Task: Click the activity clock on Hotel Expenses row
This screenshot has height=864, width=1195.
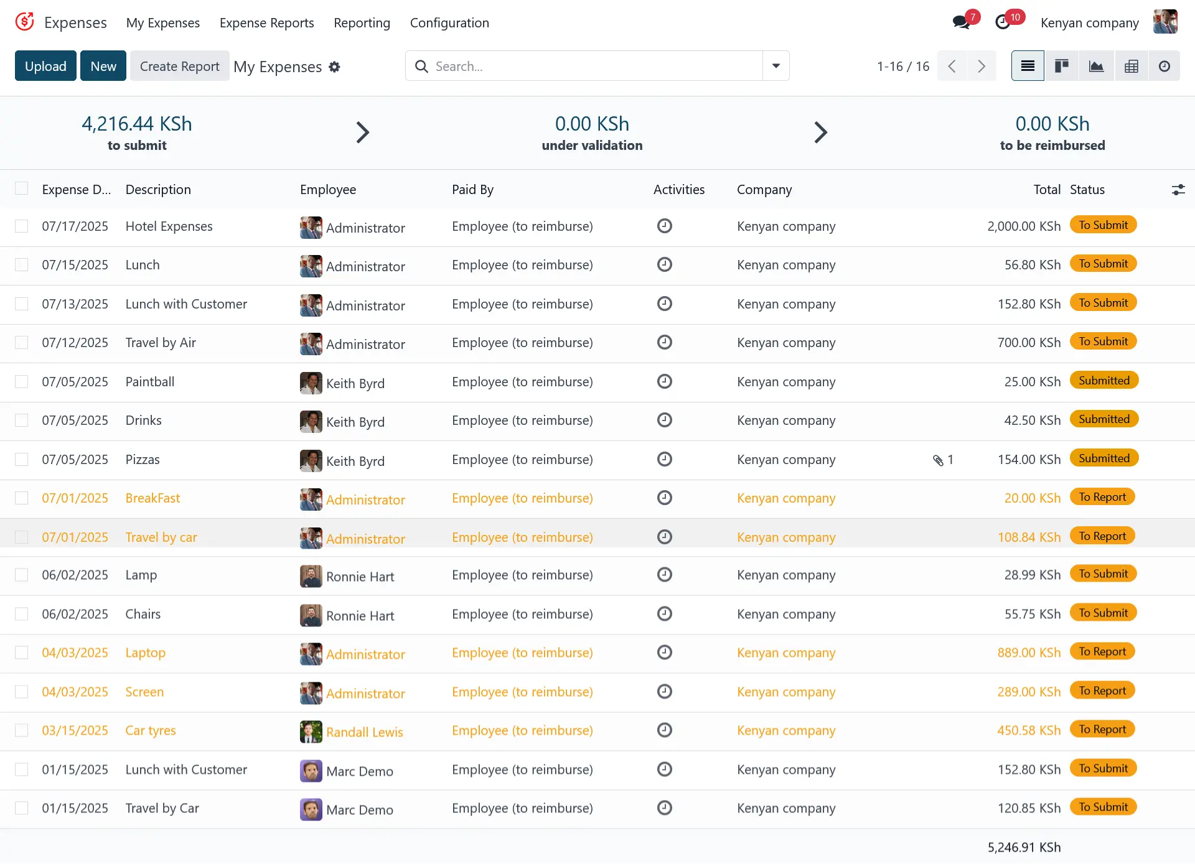Action: click(664, 226)
